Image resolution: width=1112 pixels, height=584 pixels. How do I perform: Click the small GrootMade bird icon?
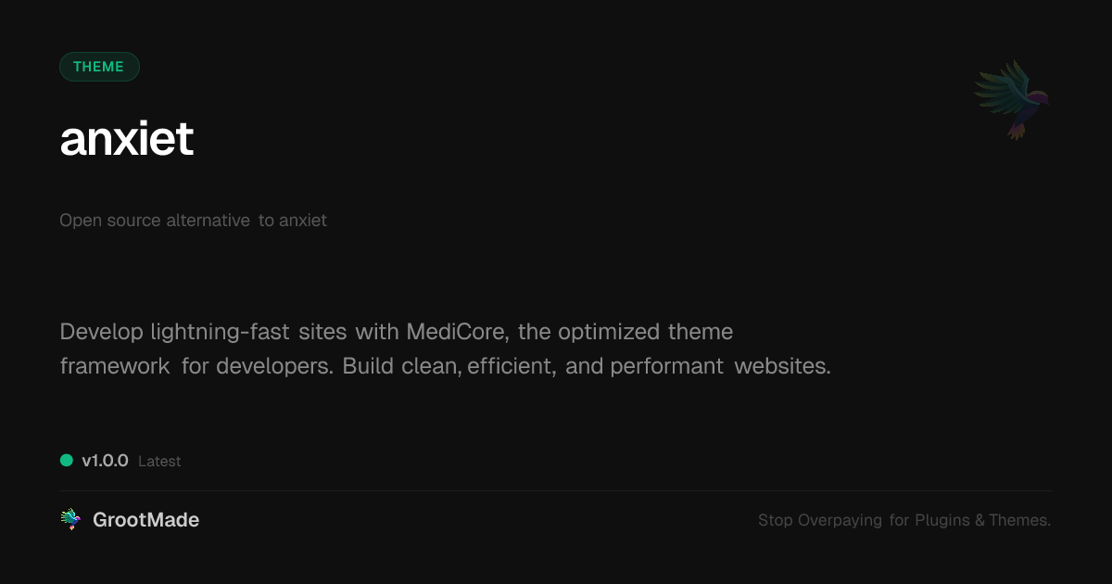[70, 520]
